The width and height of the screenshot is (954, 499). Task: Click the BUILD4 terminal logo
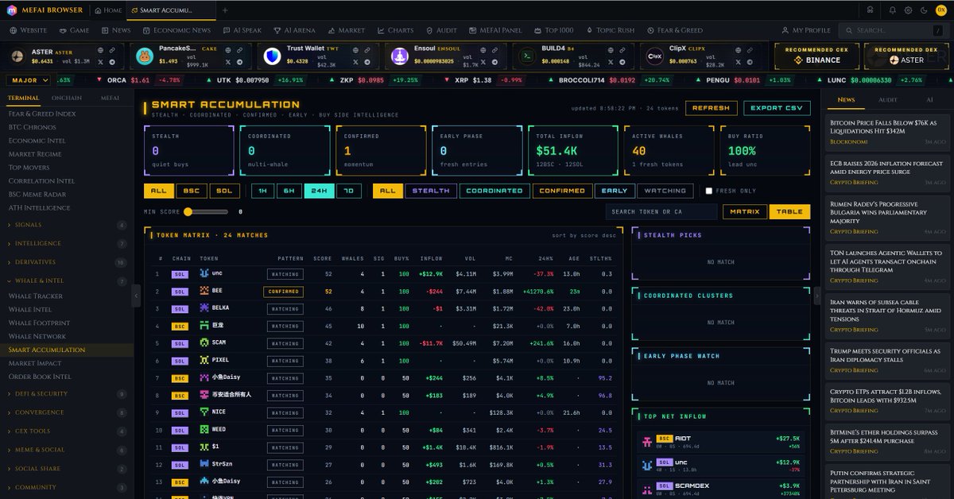coord(525,56)
